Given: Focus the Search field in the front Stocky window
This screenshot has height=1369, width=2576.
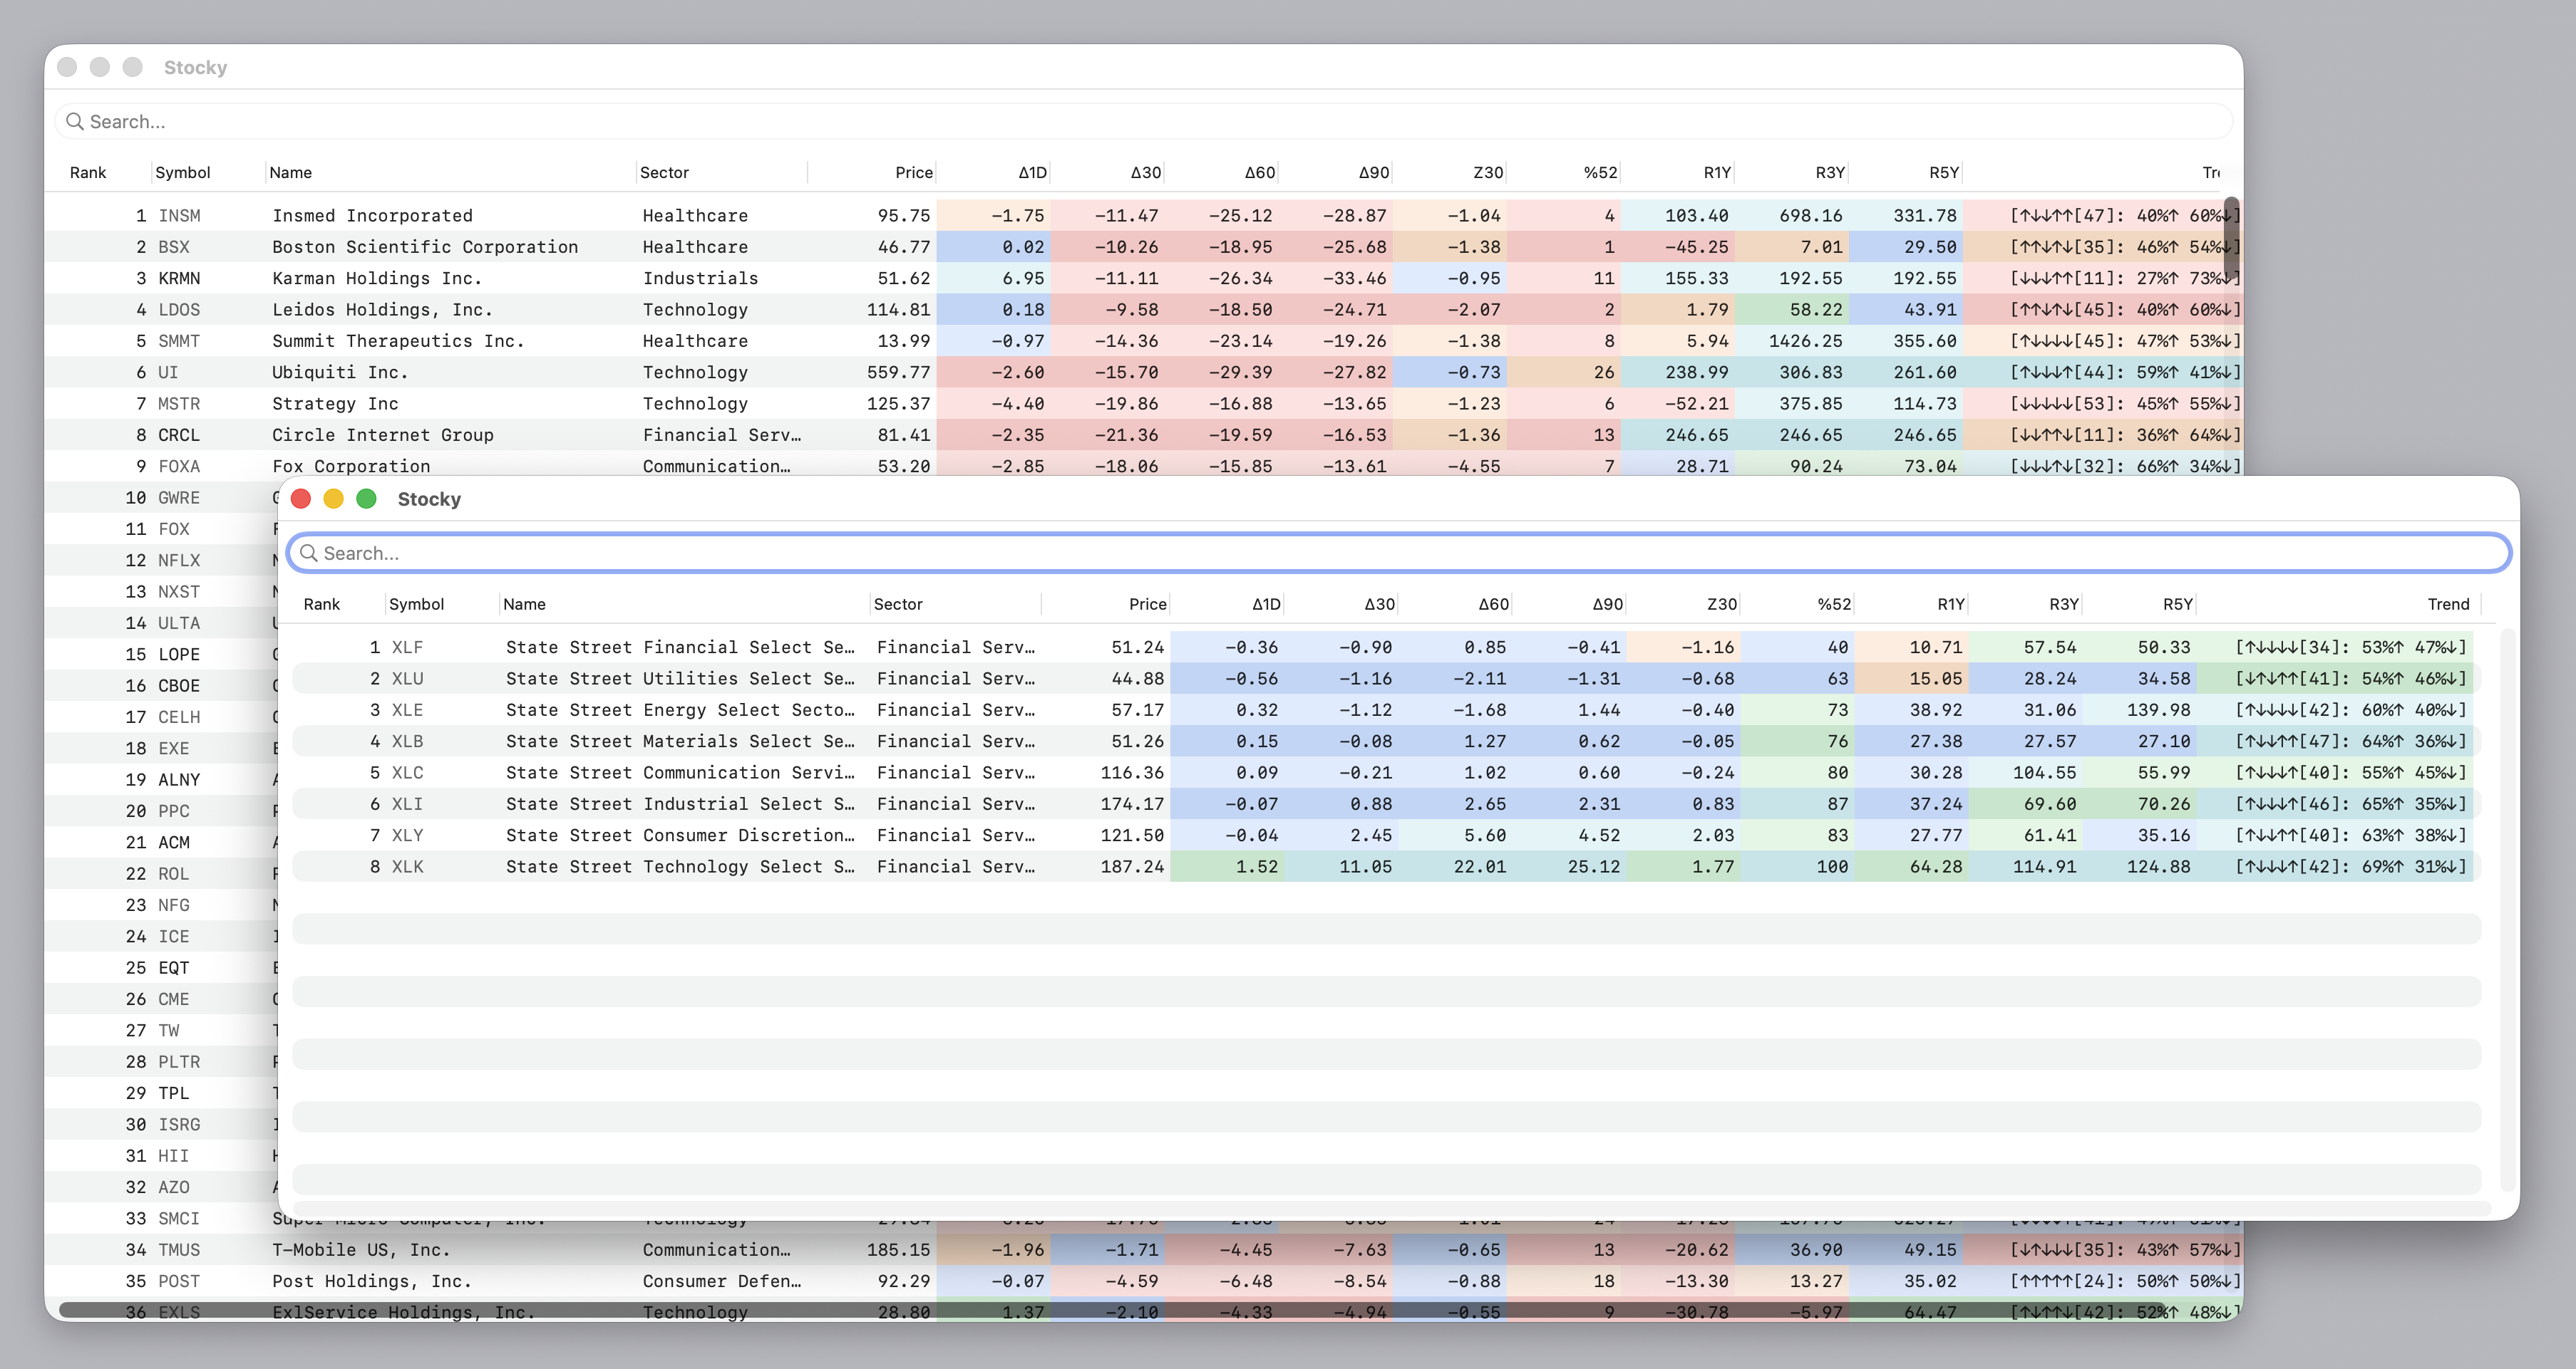Looking at the screenshot, I should click(x=1398, y=553).
